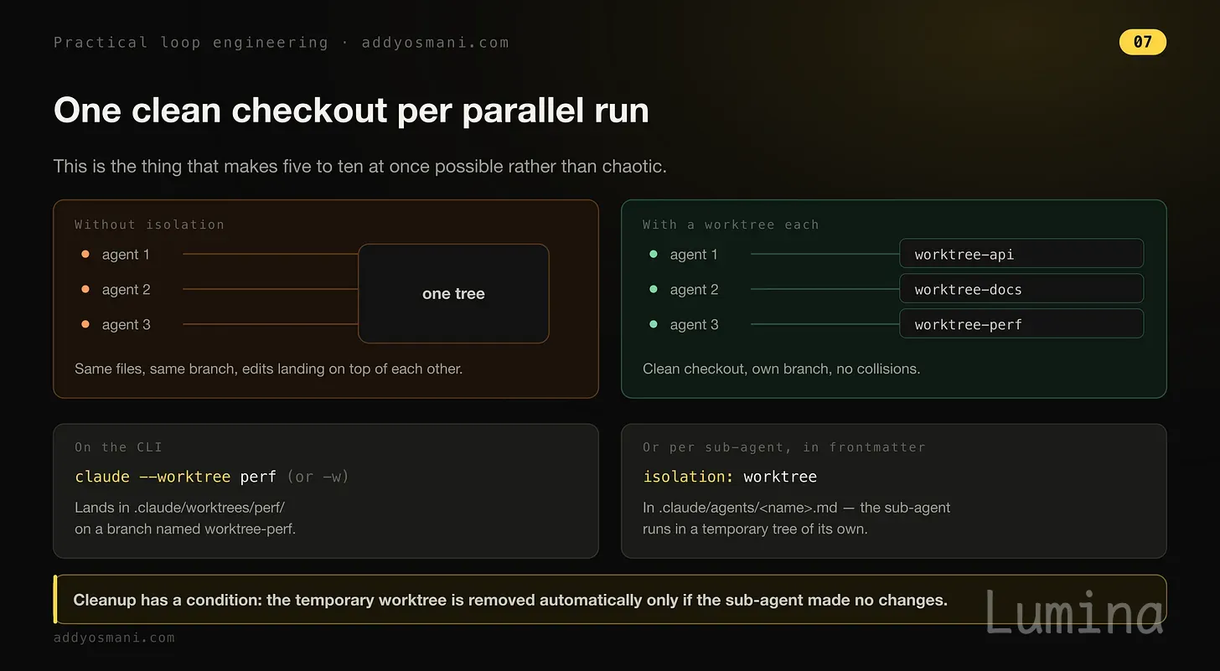The height and width of the screenshot is (671, 1220).
Task: Click the green dot beside agent 2
Action: click(x=654, y=289)
